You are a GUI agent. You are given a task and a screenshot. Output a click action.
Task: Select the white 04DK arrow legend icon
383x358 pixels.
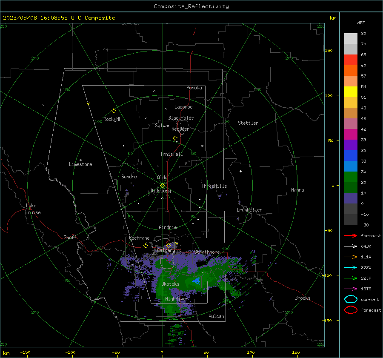[x=351, y=246]
